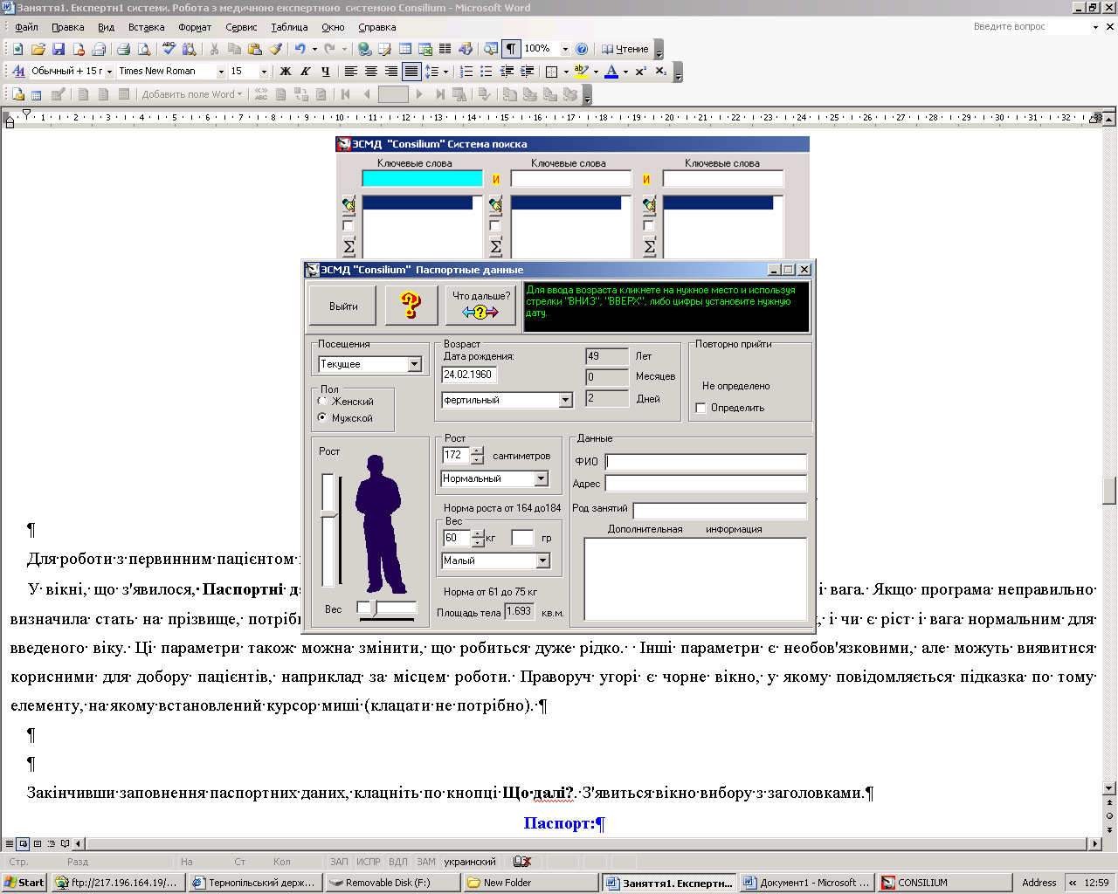Screen dimensions: 1118x894
Task: Open the Справка menu
Action: [x=377, y=27]
